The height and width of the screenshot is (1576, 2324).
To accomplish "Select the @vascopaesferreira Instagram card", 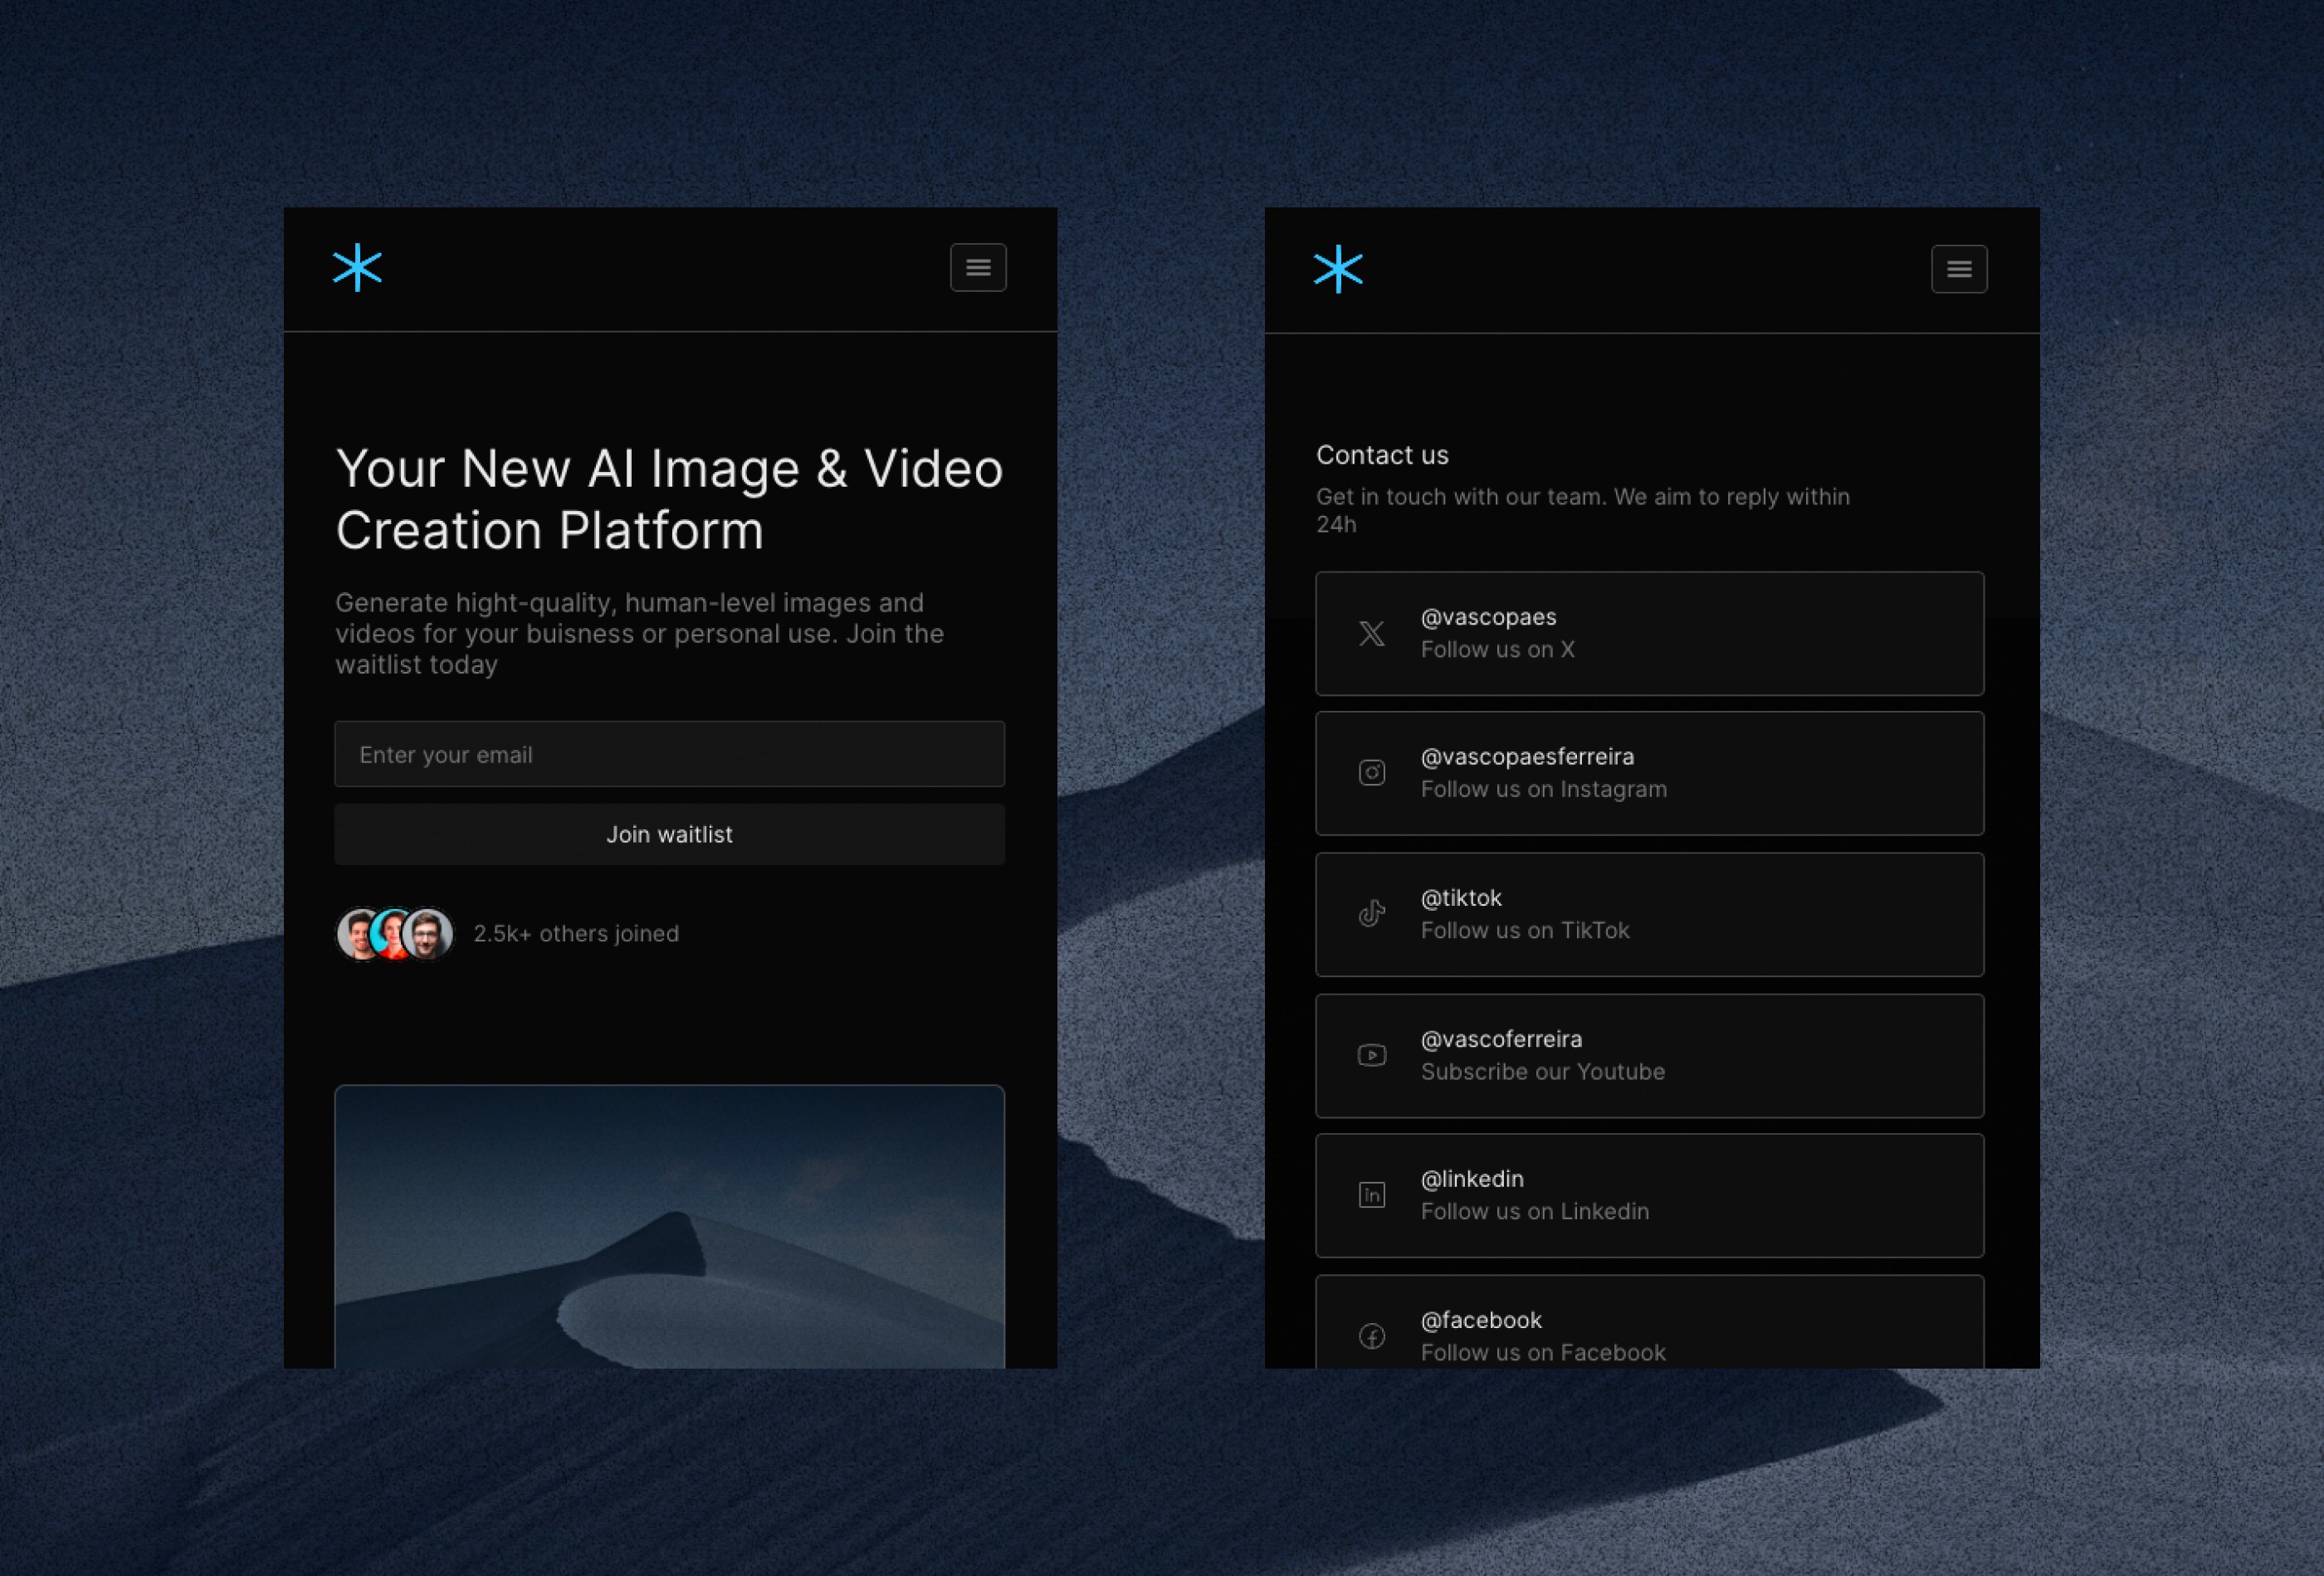I will [x=1649, y=772].
